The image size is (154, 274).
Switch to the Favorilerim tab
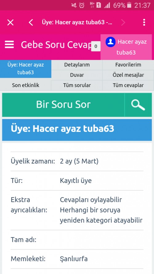(128, 65)
